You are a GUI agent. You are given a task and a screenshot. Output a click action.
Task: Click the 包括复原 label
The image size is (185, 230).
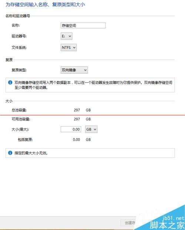(x=25, y=140)
